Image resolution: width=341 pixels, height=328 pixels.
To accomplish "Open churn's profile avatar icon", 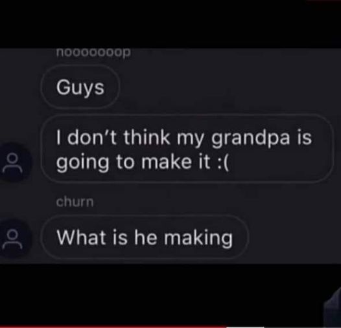I will point(12,239).
